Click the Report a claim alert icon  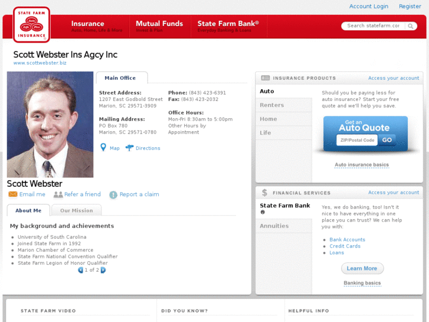pyautogui.click(x=113, y=194)
